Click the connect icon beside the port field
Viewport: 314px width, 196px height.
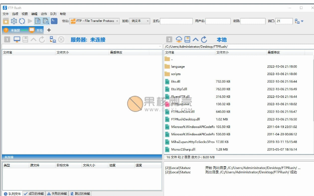[297, 21]
